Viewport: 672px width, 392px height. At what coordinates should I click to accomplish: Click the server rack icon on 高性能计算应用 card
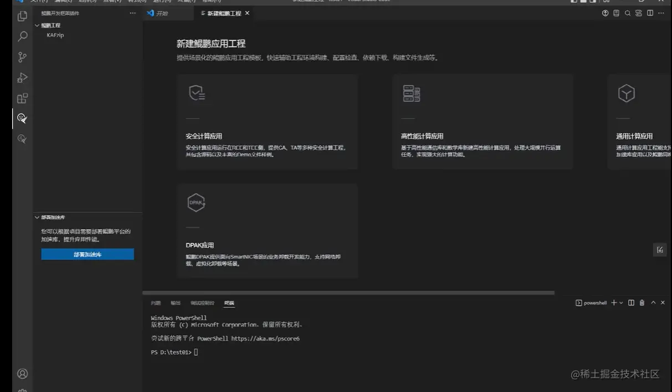click(412, 93)
